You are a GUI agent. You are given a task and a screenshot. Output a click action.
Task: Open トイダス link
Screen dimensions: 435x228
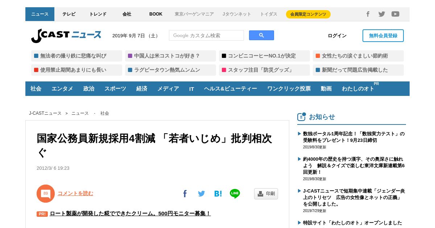(x=269, y=14)
